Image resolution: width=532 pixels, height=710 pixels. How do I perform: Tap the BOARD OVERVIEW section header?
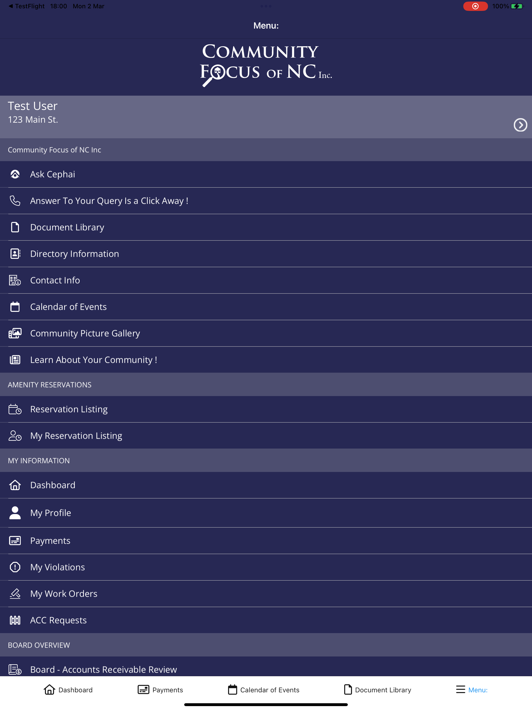click(266, 645)
